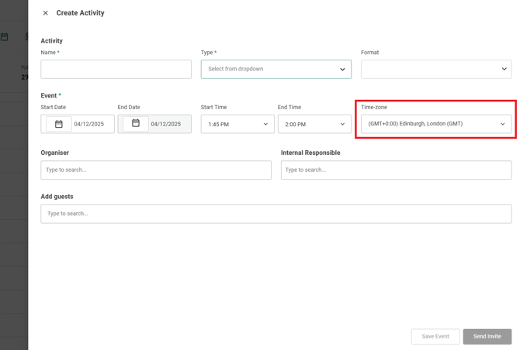Open the End Date calendar picker icon
Viewport: 520px width, 350px height.
point(136,124)
